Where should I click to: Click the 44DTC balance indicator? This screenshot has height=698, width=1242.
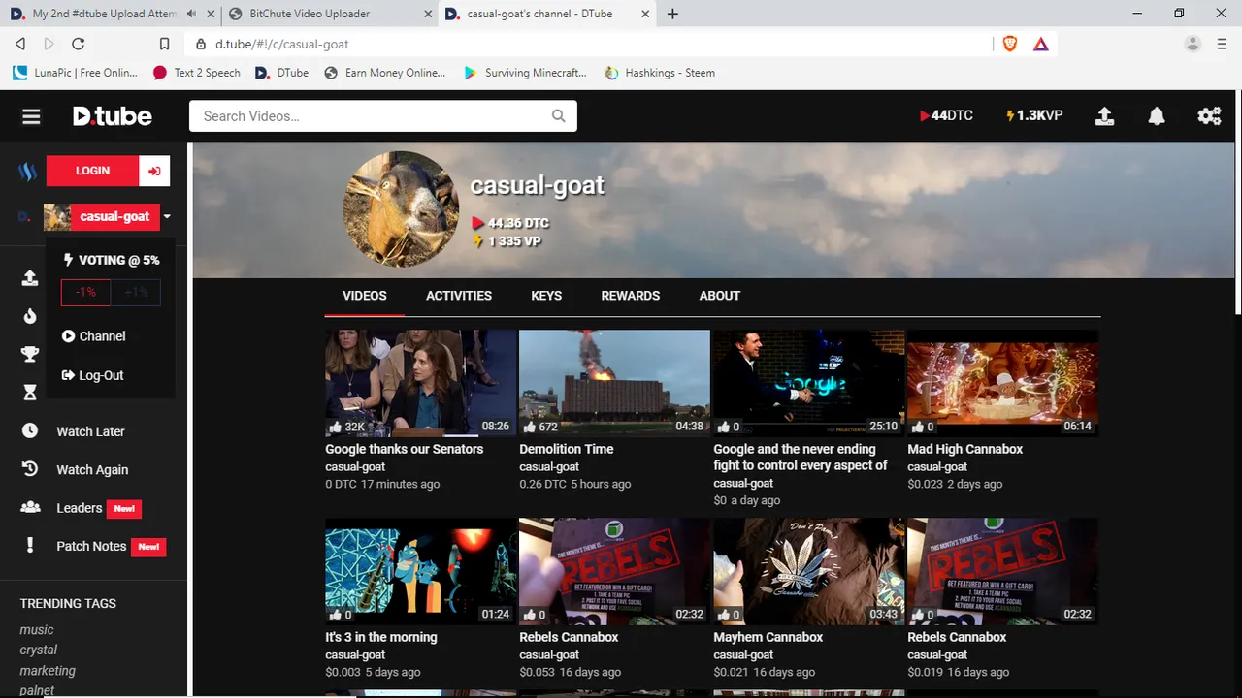coord(946,115)
